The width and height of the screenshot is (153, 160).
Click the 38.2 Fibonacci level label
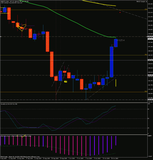coord(146,55)
